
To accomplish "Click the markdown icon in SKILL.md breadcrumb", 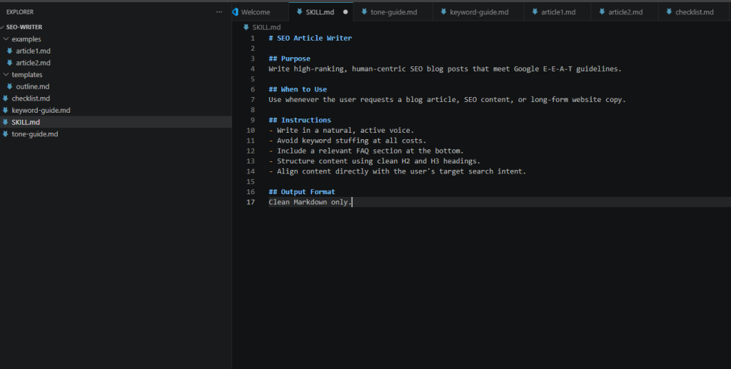I will [x=246, y=27].
